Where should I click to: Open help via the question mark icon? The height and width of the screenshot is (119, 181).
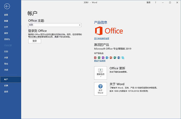click(155, 2)
